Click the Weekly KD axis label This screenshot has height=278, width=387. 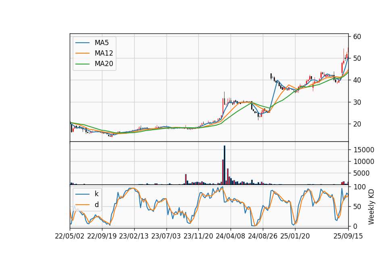pyautogui.click(x=371, y=207)
